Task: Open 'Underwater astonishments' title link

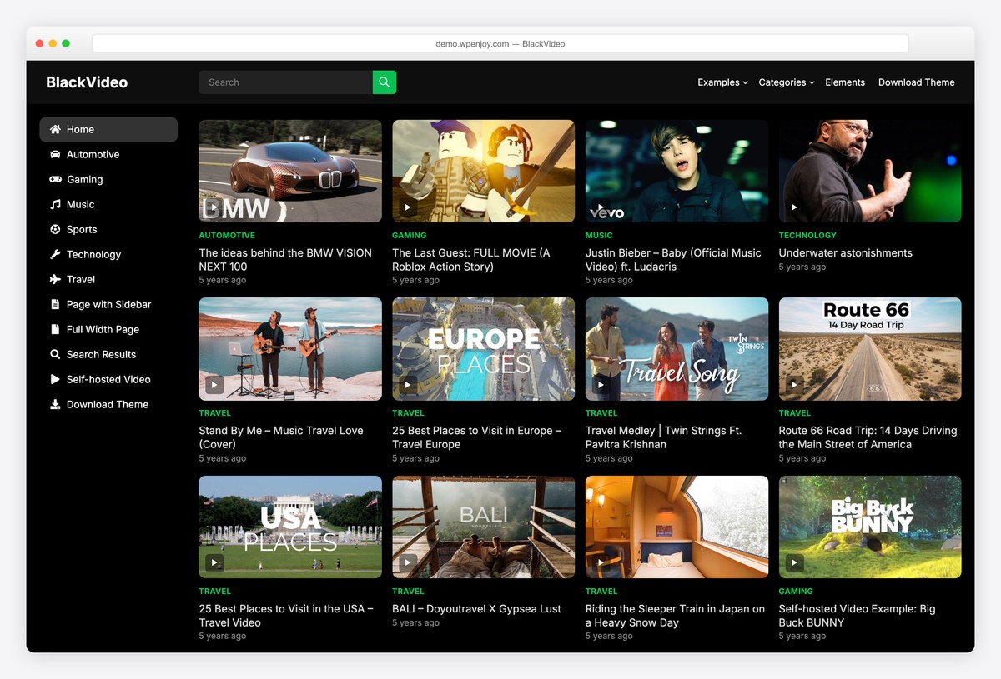Action: pos(845,253)
